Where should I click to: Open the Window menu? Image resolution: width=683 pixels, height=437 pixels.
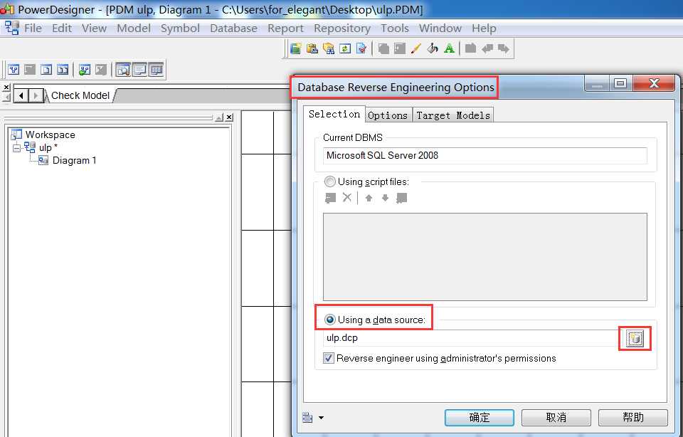440,28
